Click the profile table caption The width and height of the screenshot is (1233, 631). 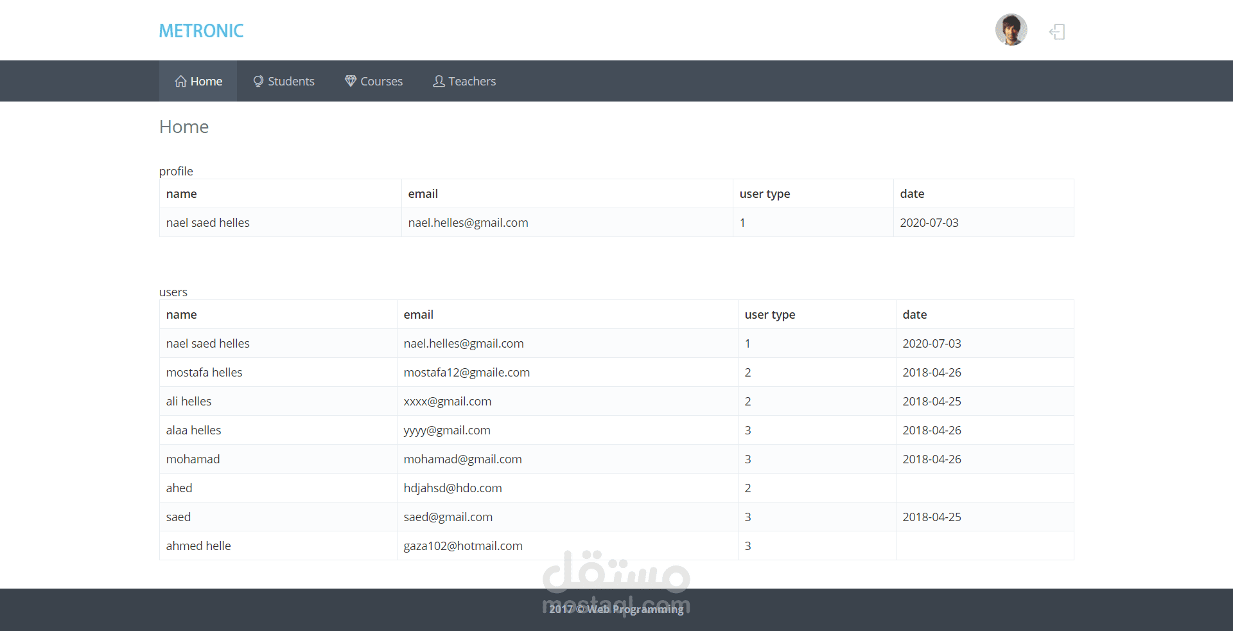(176, 172)
